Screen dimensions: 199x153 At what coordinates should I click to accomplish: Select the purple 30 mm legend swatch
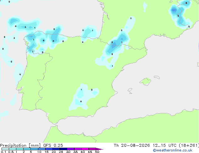[71, 149]
